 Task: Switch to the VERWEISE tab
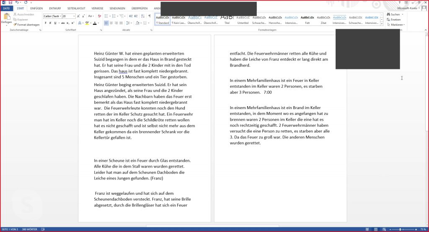pos(97,8)
